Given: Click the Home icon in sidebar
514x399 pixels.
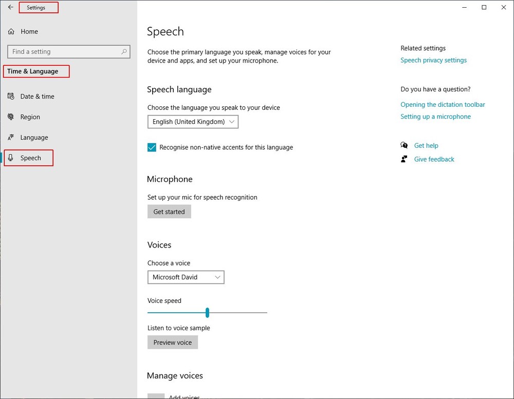Looking at the screenshot, I should 11,31.
